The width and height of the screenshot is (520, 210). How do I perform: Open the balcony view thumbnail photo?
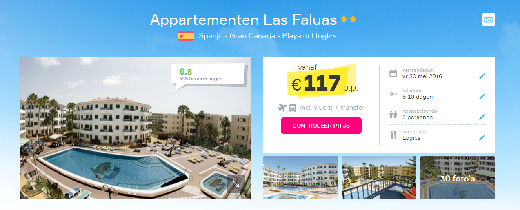[379, 178]
